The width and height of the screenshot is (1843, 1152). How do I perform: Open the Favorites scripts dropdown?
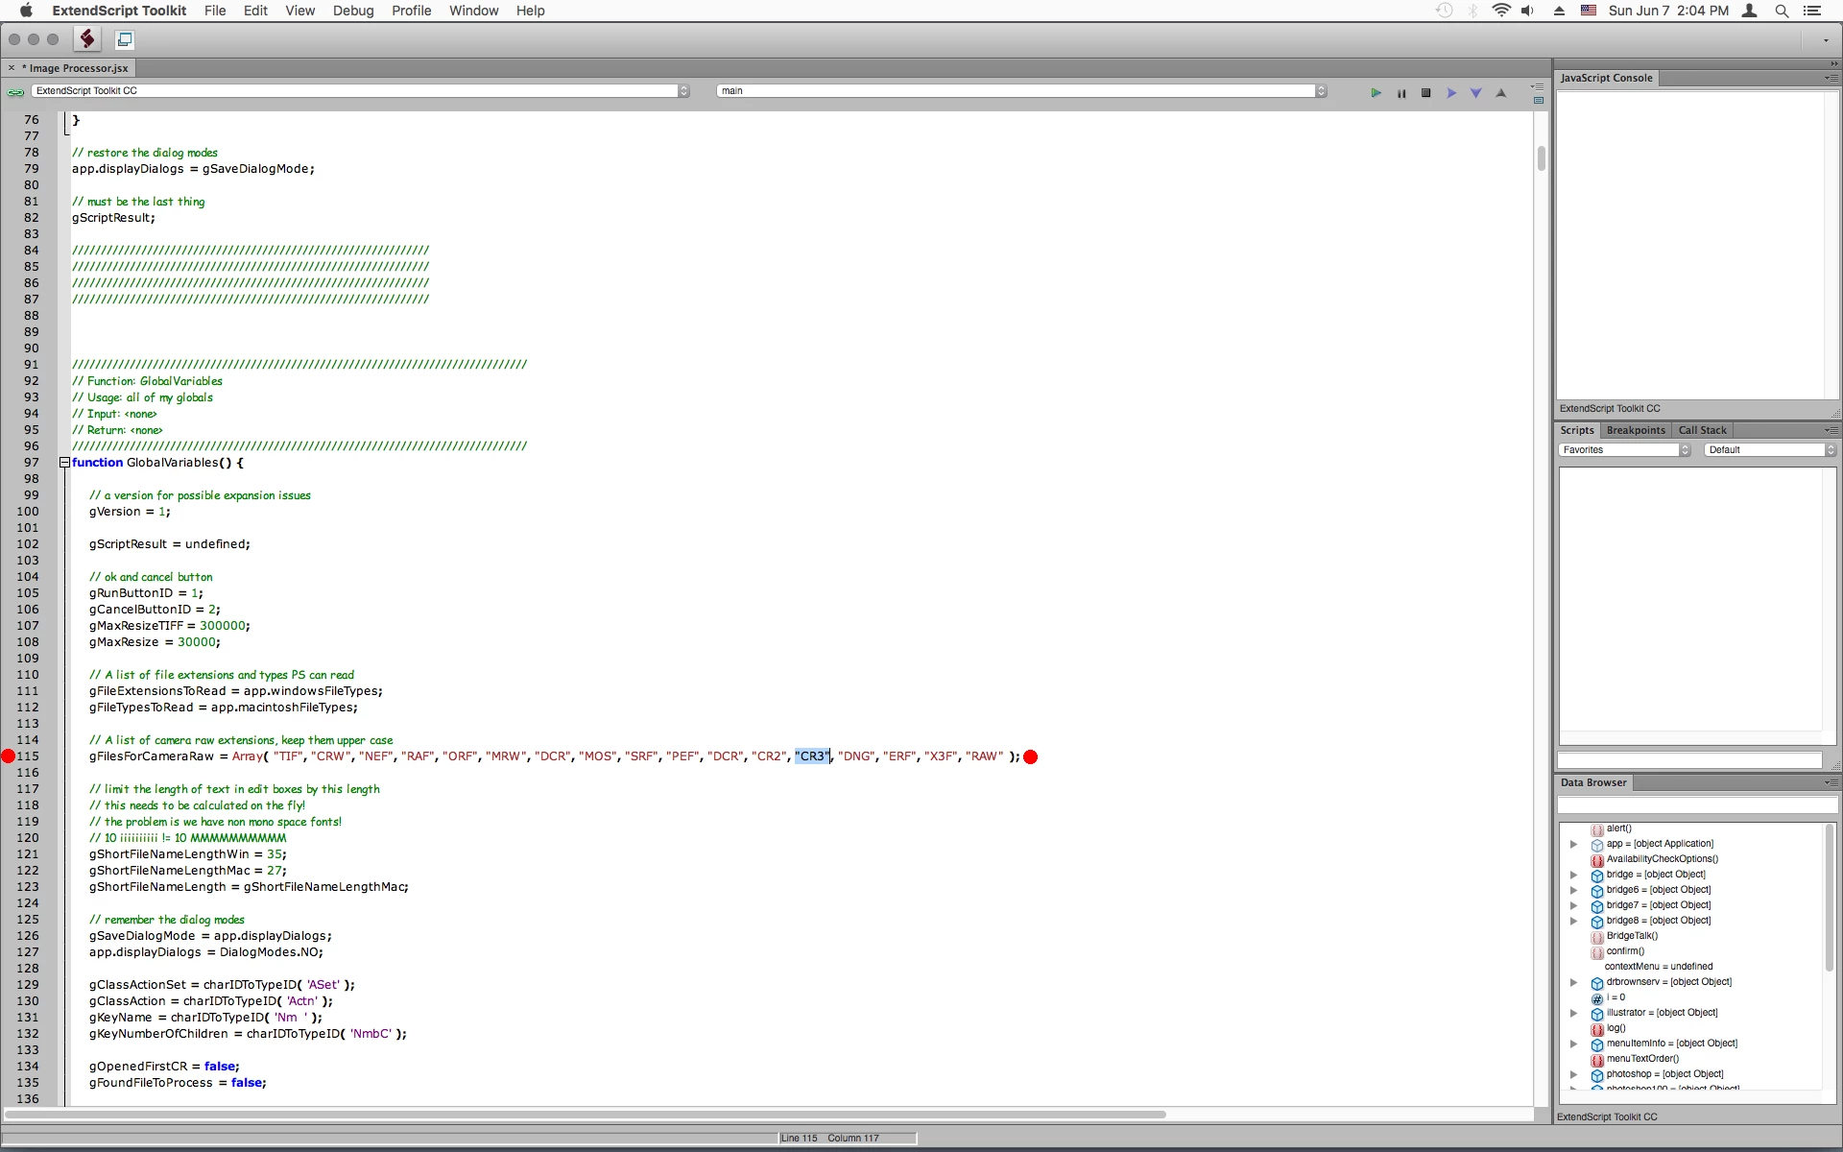pos(1623,450)
